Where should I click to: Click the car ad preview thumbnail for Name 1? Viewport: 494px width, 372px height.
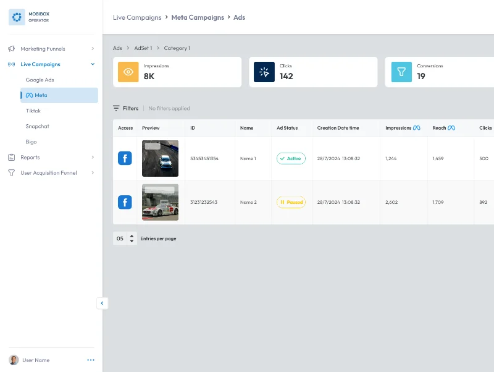pos(160,158)
